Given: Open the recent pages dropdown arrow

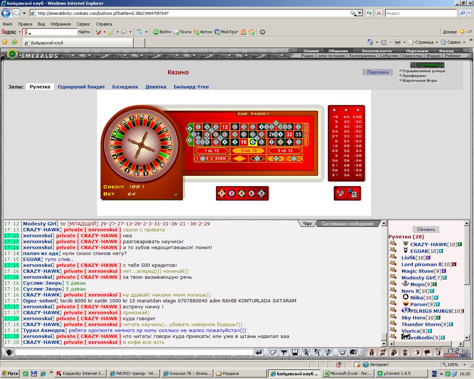Looking at the screenshot, I should [24, 13].
